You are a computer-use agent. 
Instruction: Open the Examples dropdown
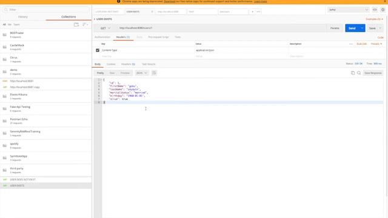click(x=375, y=19)
